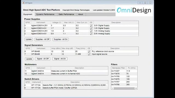Viewport: 175px width, 98px height.
Task: Select the 'Selects filter' switch driver description
Action: tap(75, 85)
